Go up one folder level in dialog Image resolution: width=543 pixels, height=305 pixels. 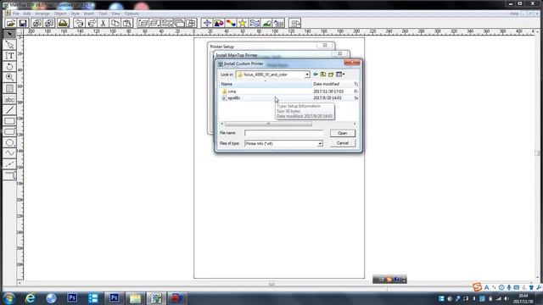coord(323,75)
